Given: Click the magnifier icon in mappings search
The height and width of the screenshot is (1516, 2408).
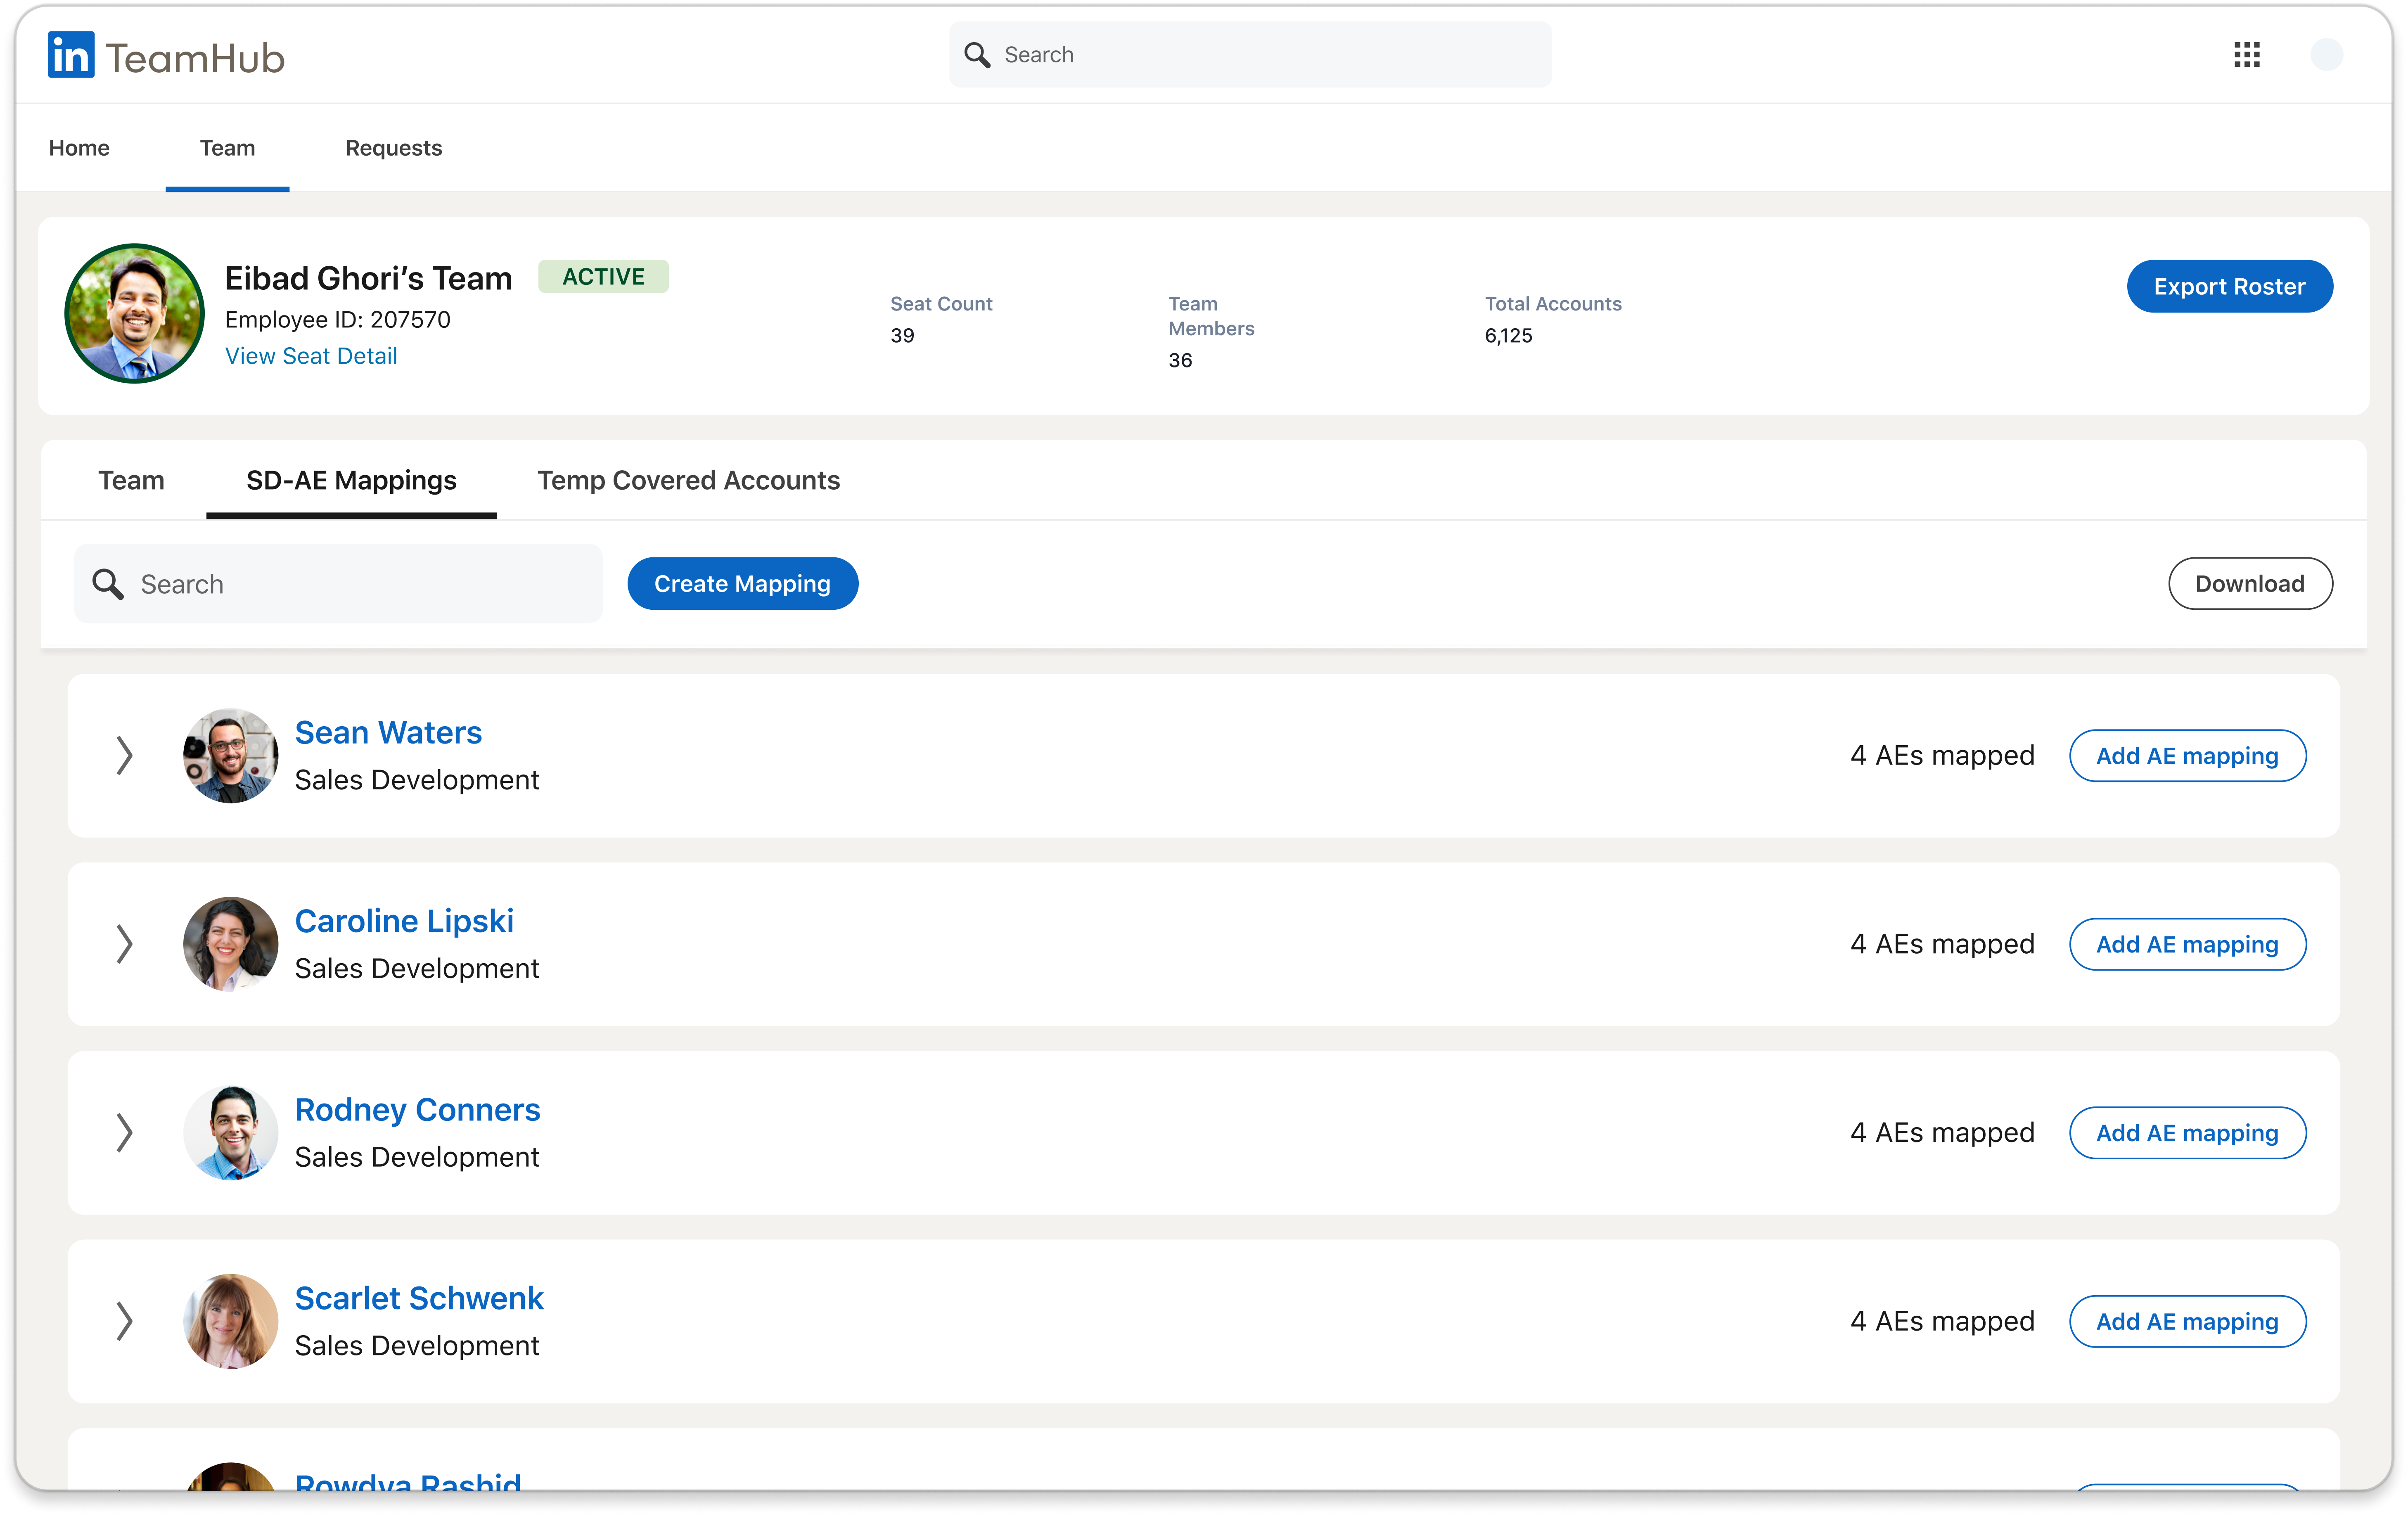Looking at the screenshot, I should point(108,584).
